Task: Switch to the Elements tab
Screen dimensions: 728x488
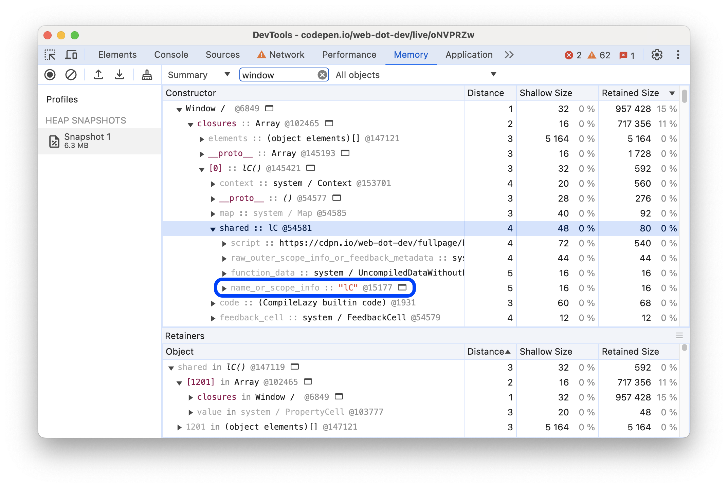Action: click(x=116, y=54)
